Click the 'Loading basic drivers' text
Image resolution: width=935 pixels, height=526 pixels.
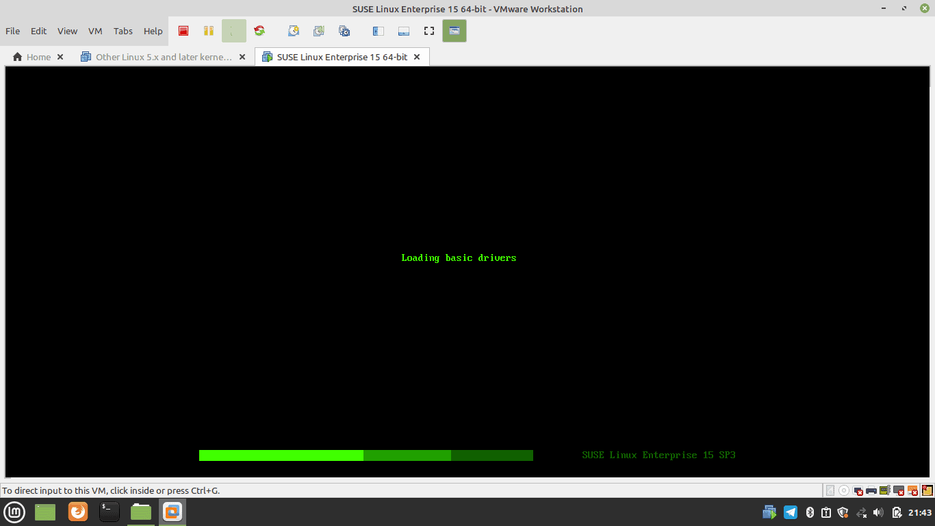459,258
